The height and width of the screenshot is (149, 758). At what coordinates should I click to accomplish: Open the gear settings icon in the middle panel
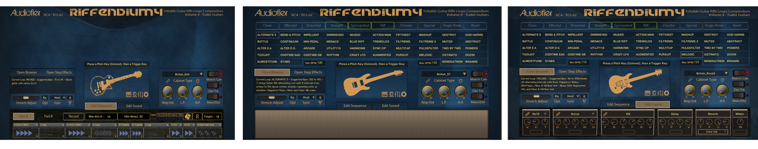[x=404, y=94]
